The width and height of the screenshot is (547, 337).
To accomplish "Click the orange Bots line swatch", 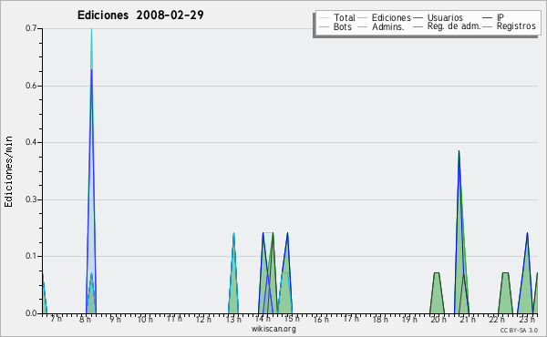I will pos(324,26).
